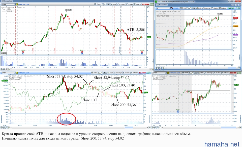Open Studies menu in daily GPRO chart
The width and height of the screenshot is (242, 147).
click(x=130, y=4)
